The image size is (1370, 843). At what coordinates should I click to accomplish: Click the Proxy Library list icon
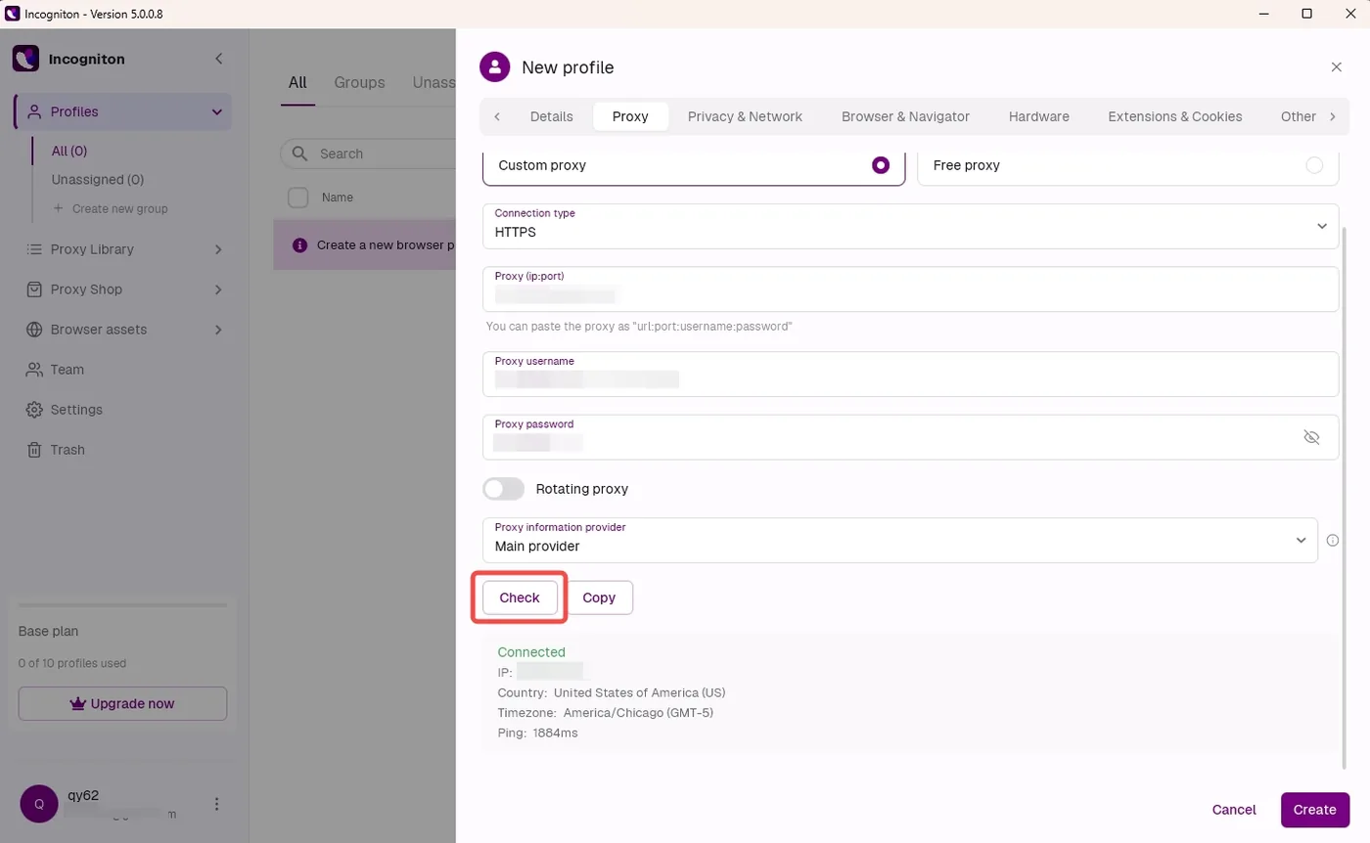click(x=34, y=249)
